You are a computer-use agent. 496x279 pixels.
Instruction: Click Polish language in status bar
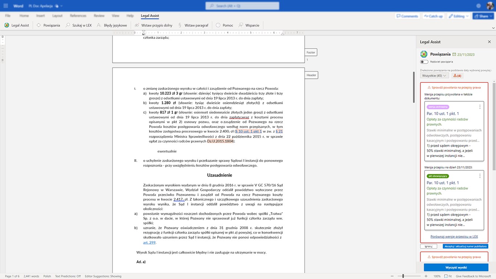point(47,276)
